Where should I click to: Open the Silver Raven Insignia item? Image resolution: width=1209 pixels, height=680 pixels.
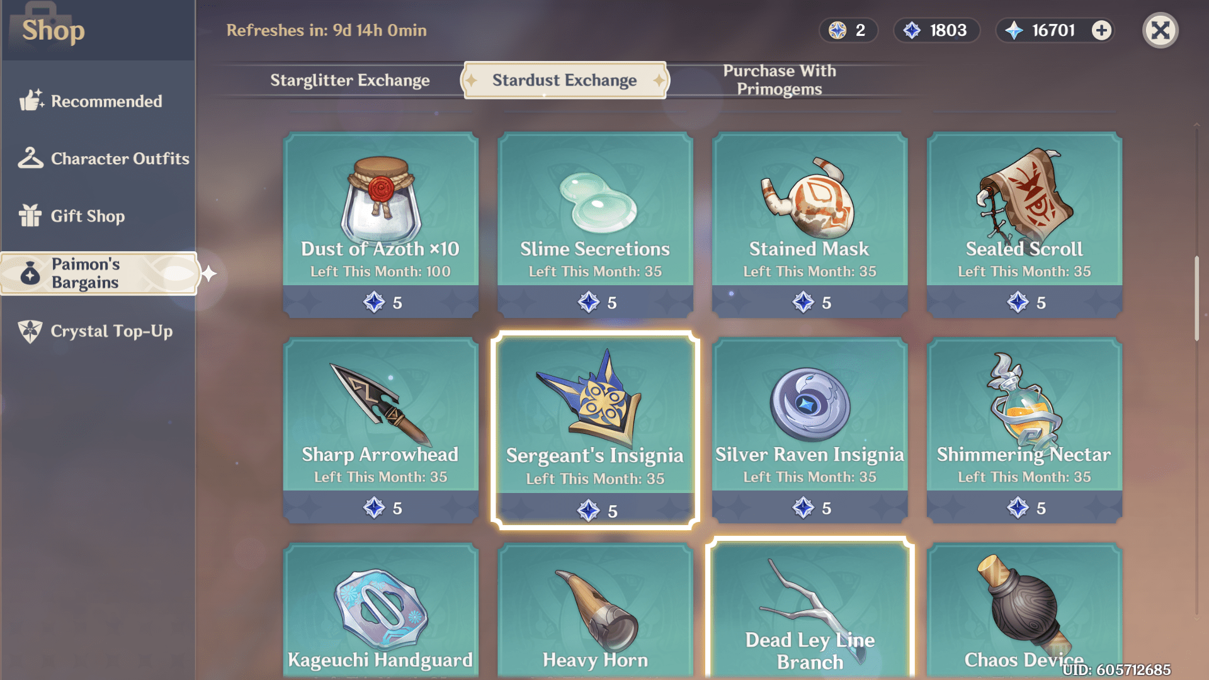(x=810, y=431)
